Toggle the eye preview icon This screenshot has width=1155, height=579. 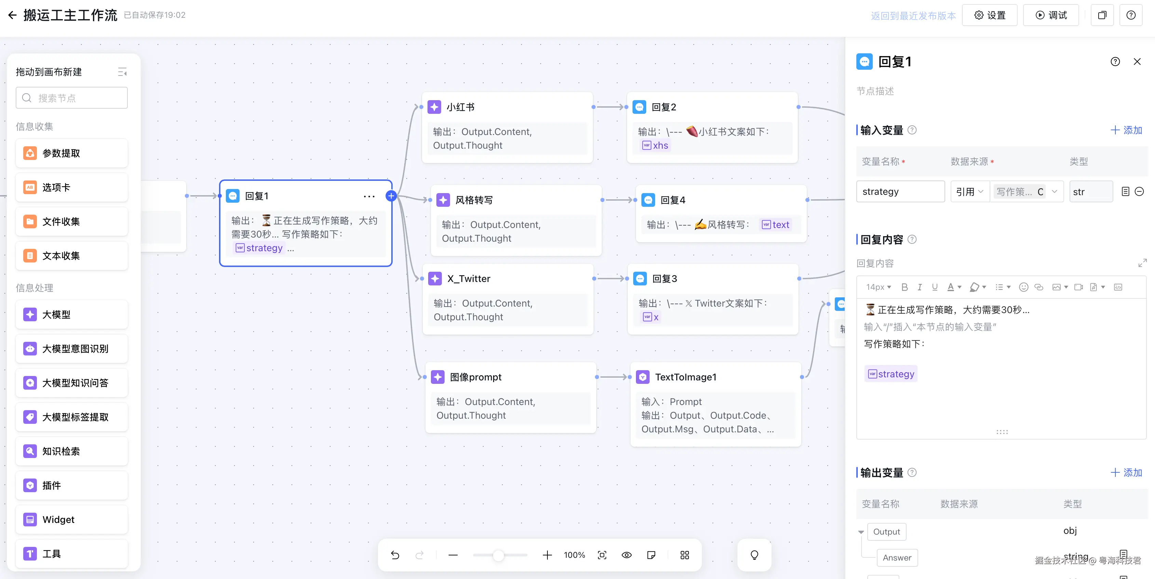[626, 555]
